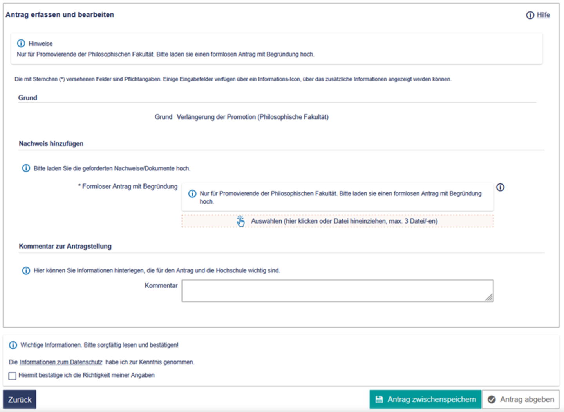Save draft with Antrag zwischenspeichern
Image resolution: width=564 pixels, height=412 pixels.
(x=425, y=399)
